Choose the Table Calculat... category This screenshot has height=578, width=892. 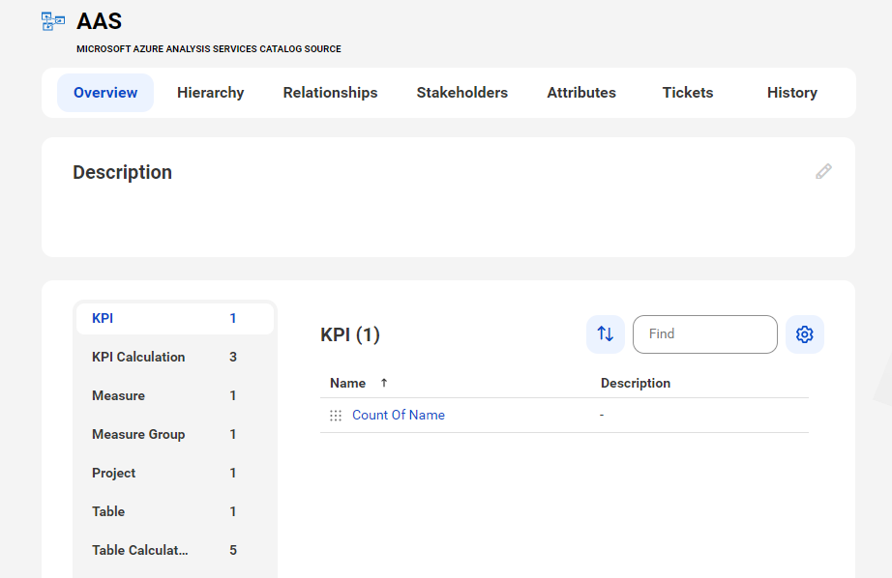pyautogui.click(x=175, y=550)
